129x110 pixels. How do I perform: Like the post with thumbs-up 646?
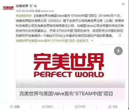[113, 107]
